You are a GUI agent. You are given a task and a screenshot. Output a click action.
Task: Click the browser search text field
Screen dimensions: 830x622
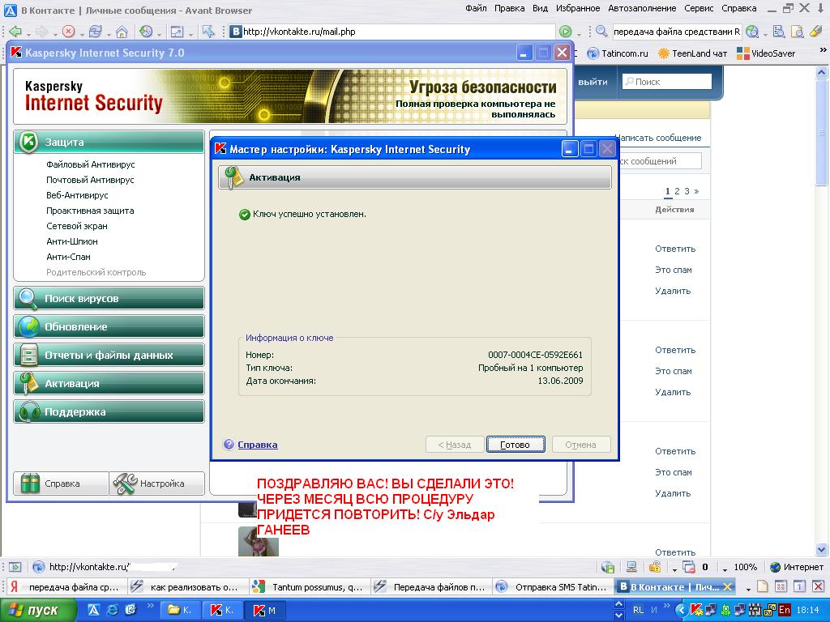coord(677,32)
